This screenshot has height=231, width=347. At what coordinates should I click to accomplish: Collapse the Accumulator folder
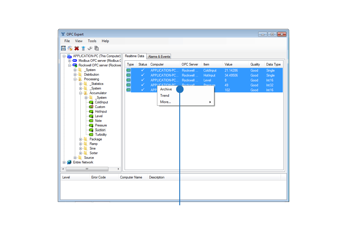click(x=81, y=93)
